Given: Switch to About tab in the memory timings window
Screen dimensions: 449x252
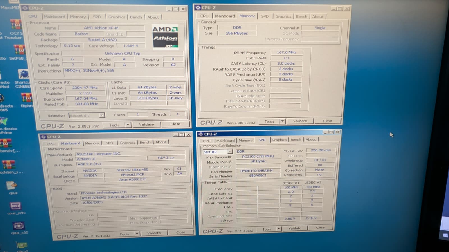Looking at the screenshot, I should point(318,17).
